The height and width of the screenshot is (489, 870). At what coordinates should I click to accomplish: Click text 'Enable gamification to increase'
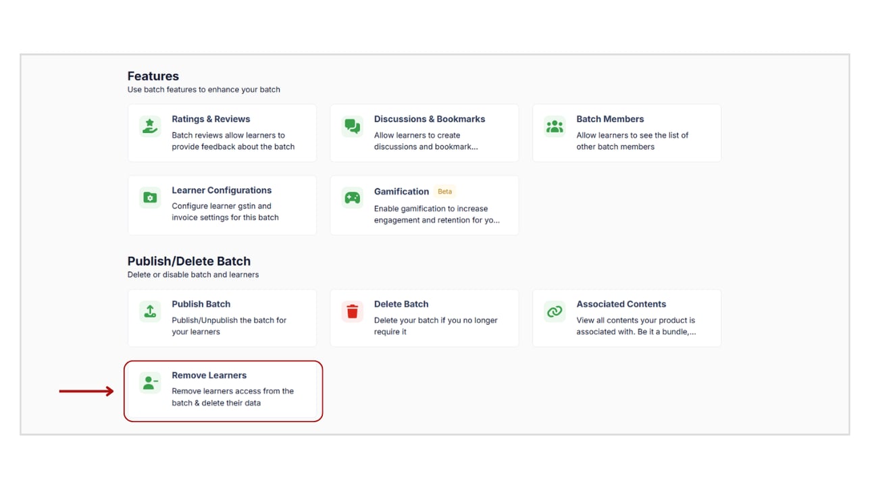pos(431,209)
